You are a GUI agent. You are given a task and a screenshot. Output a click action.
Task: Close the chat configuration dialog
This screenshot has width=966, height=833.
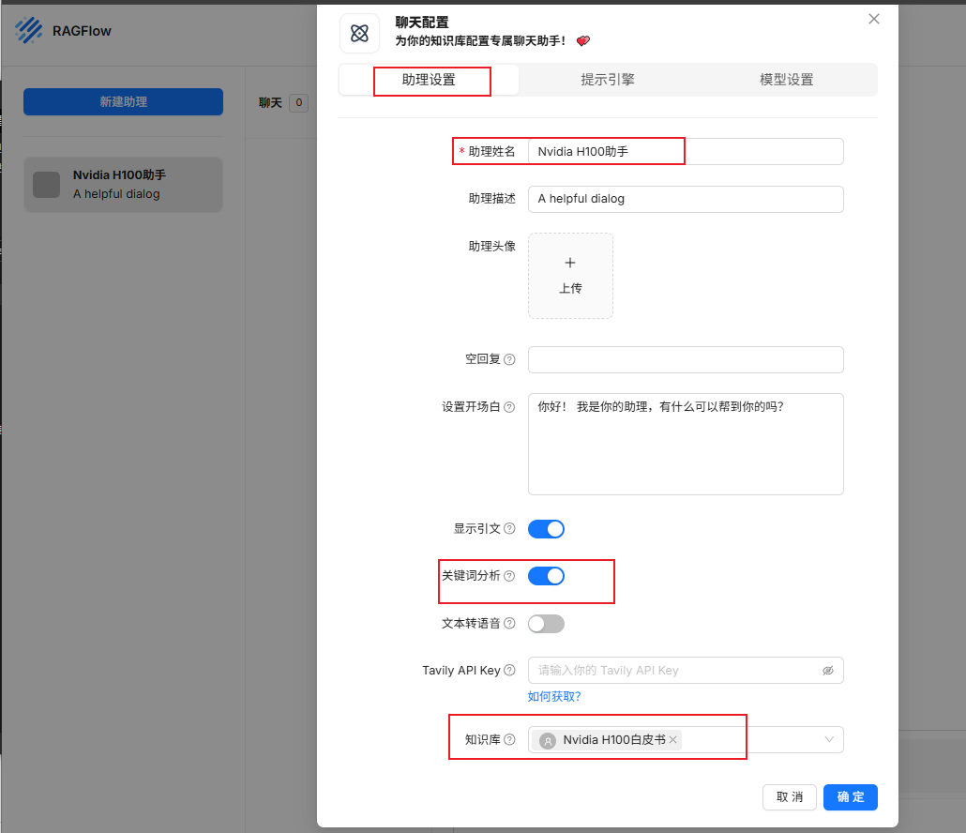[x=873, y=19]
